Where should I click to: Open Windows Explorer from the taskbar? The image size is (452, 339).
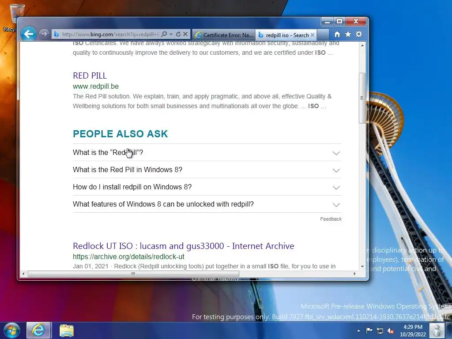pos(67,330)
